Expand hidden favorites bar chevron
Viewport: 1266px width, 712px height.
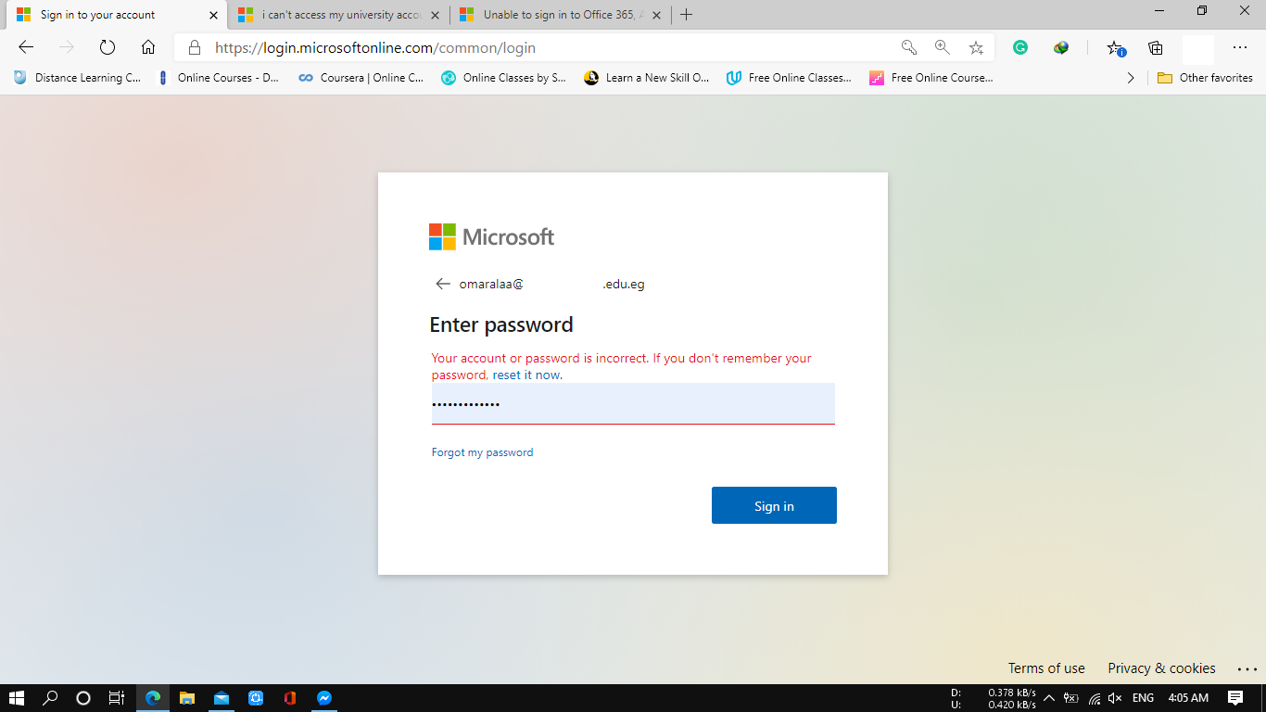tap(1131, 78)
